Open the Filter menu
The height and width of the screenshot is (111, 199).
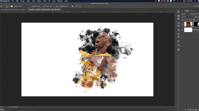tap(45, 1)
